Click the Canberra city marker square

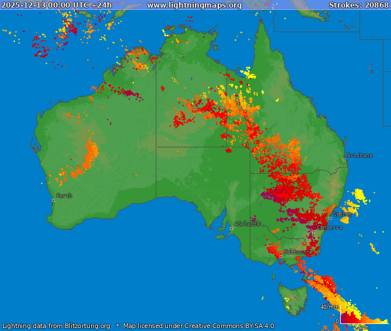[313, 232]
